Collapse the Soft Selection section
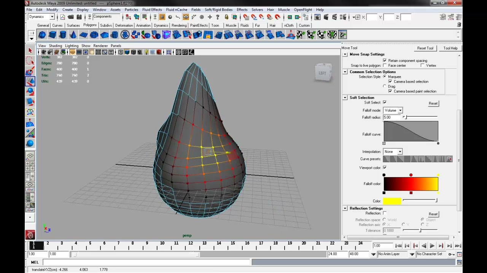Viewport: 487px width, 273px height. click(x=345, y=97)
